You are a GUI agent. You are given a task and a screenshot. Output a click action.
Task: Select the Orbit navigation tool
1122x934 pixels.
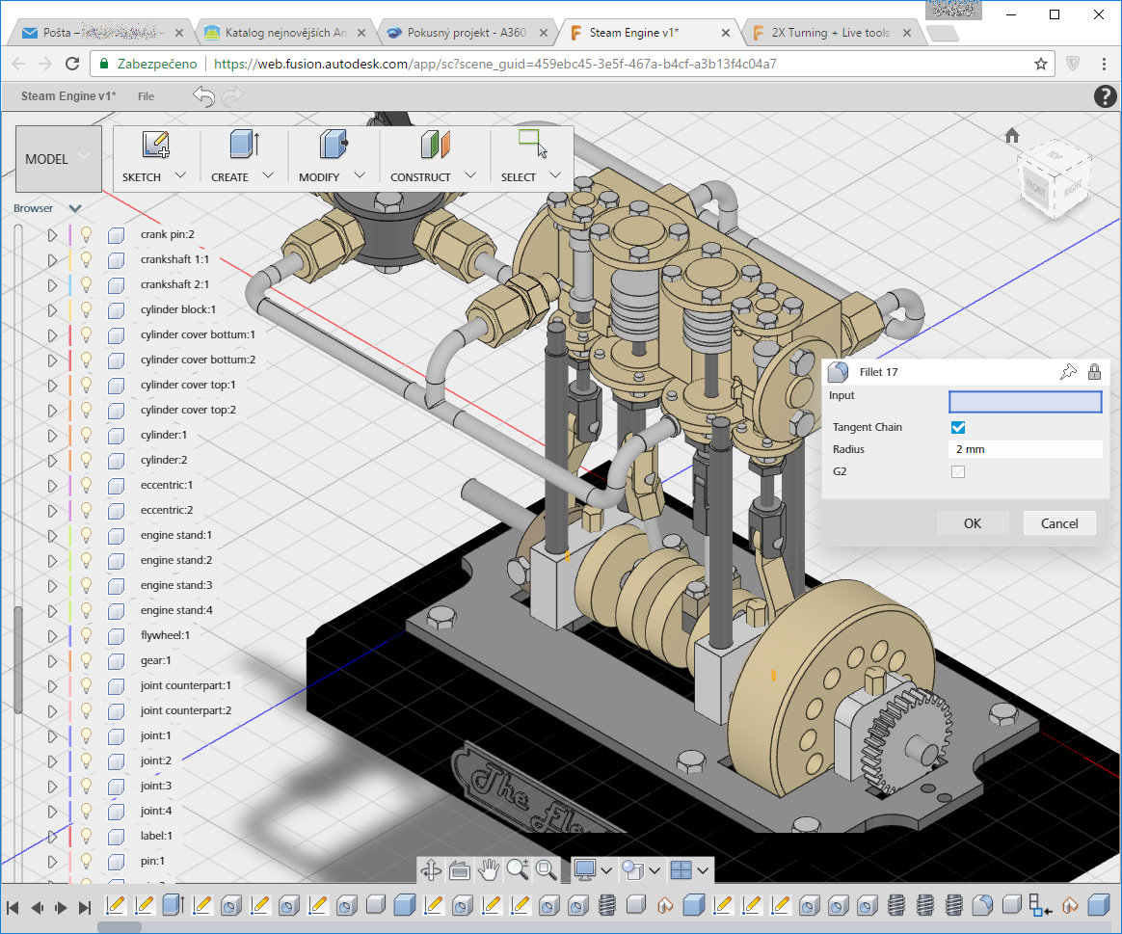tap(431, 870)
